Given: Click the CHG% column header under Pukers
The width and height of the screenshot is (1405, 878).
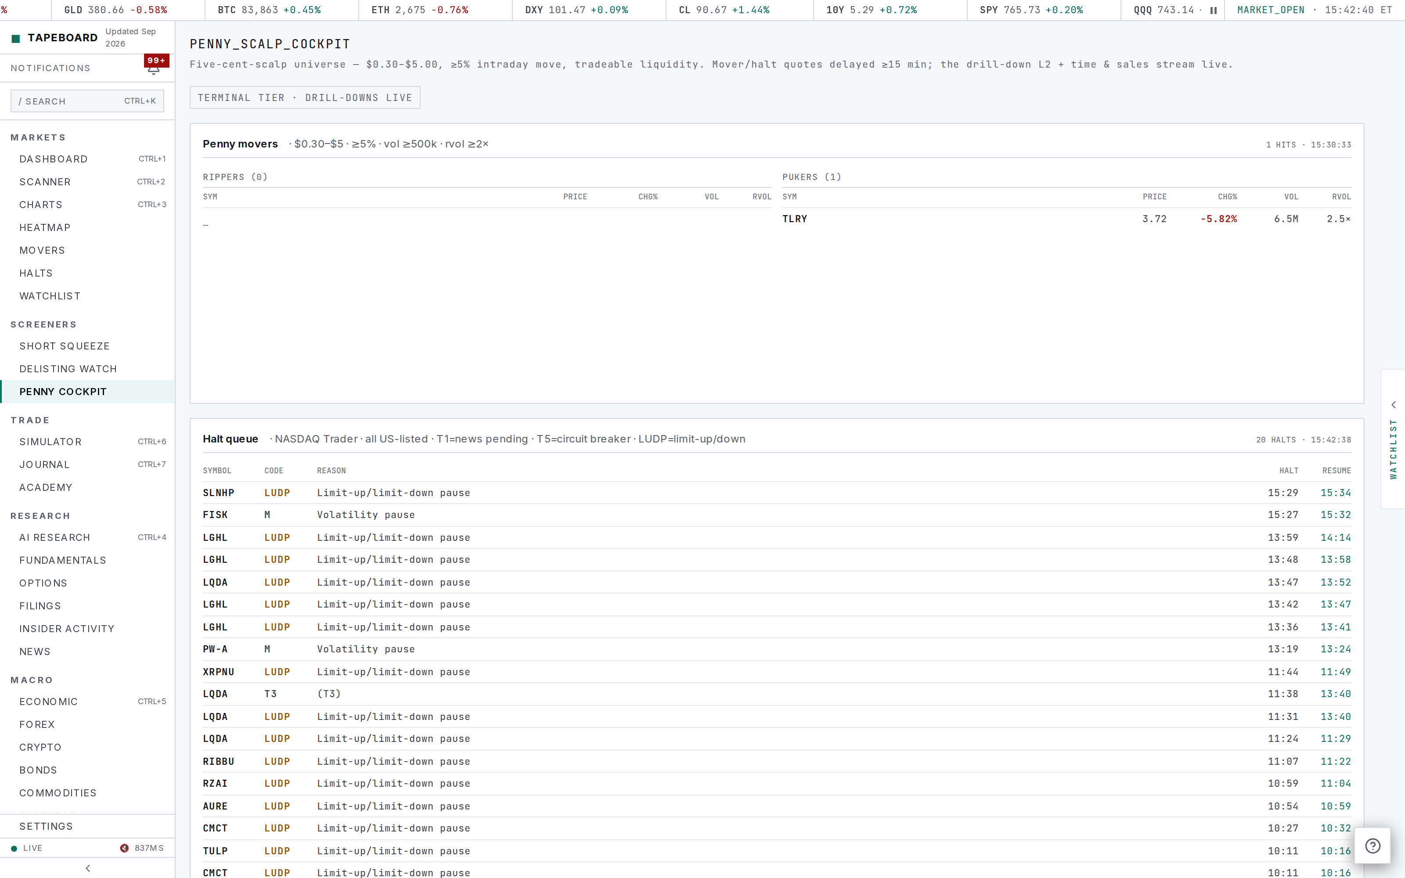Looking at the screenshot, I should tap(1227, 197).
